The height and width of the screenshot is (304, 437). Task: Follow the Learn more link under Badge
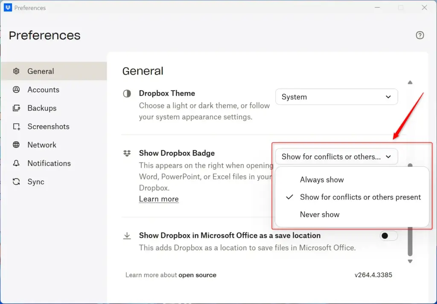point(159,199)
